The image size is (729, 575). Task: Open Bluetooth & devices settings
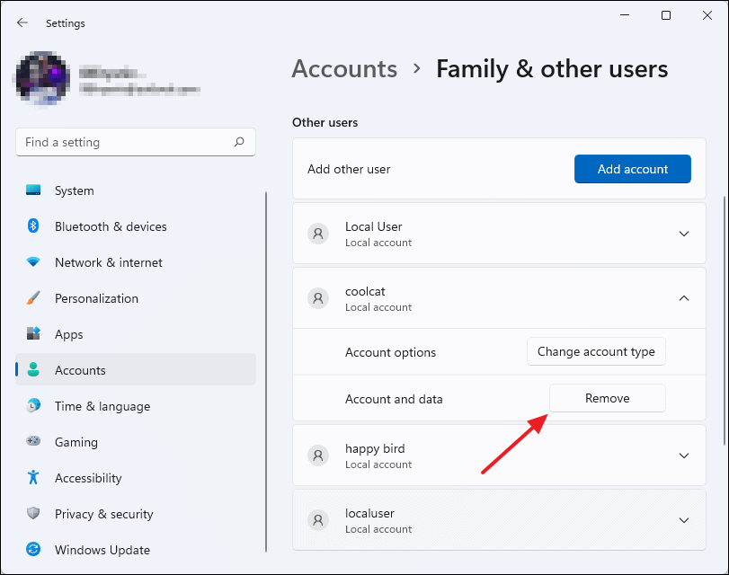tap(108, 226)
